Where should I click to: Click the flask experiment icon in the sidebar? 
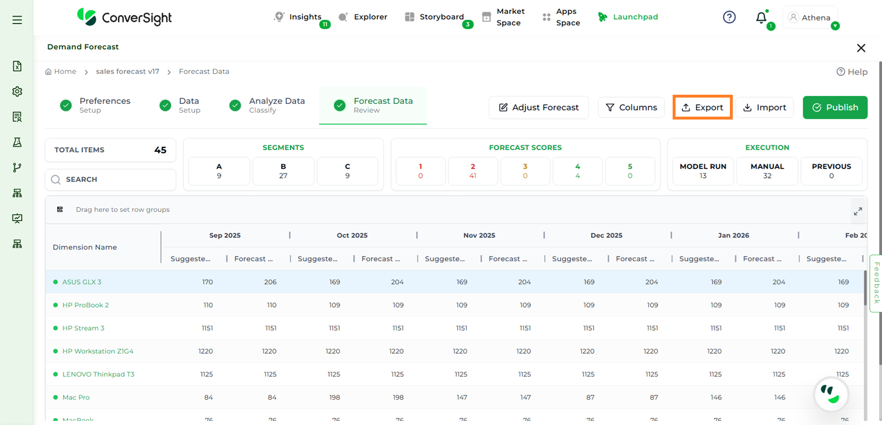click(x=17, y=142)
